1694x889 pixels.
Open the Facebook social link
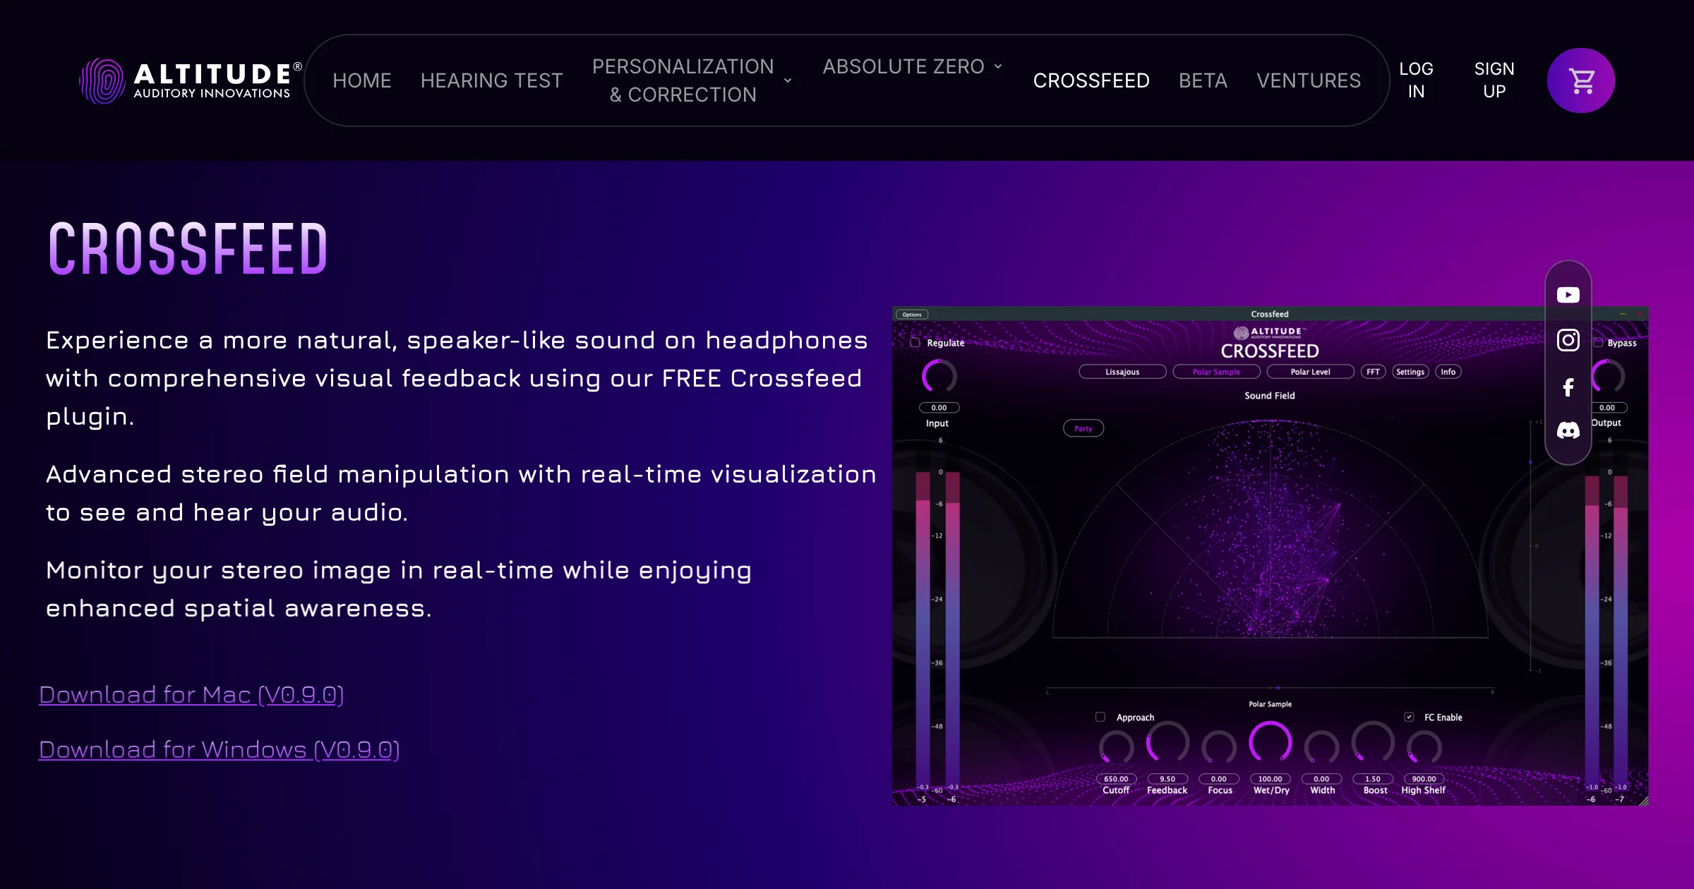point(1568,387)
